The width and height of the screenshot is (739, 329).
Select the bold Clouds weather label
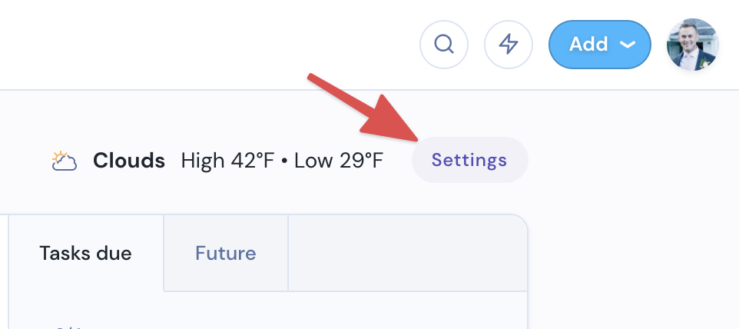coord(128,161)
